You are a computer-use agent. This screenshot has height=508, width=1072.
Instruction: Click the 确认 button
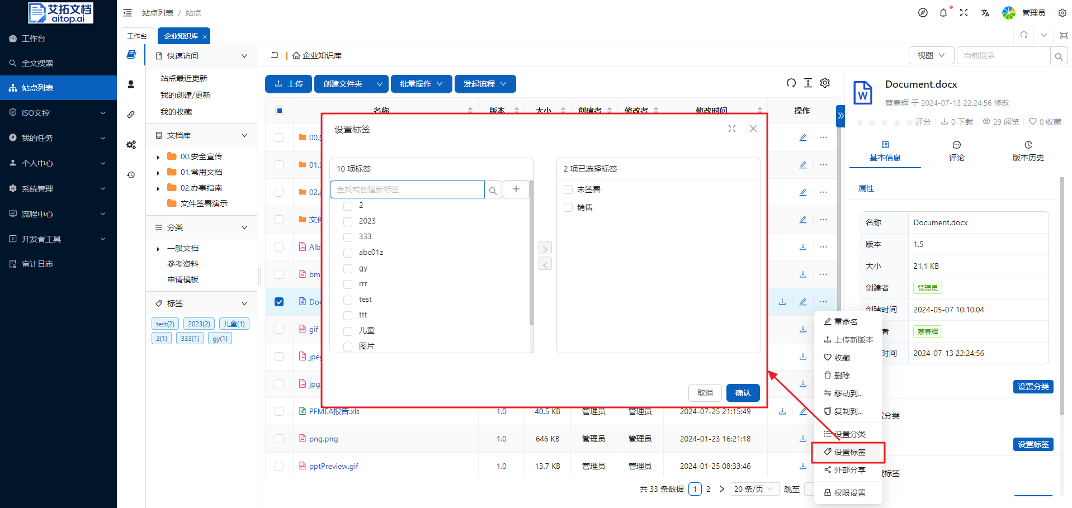(x=743, y=393)
